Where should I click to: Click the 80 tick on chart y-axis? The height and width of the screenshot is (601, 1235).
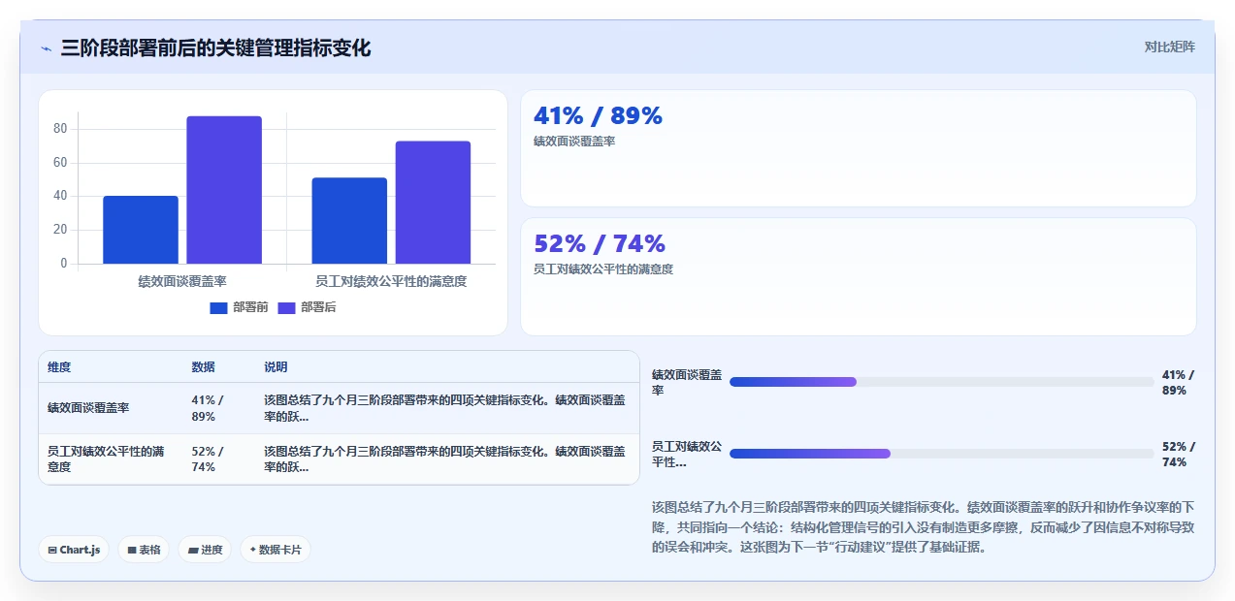click(x=60, y=129)
